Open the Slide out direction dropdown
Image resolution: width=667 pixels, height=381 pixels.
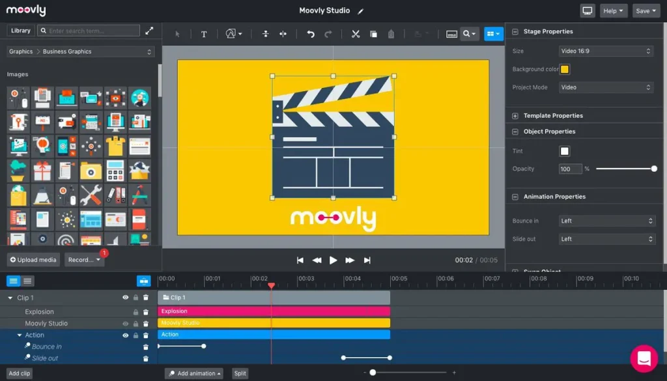606,239
